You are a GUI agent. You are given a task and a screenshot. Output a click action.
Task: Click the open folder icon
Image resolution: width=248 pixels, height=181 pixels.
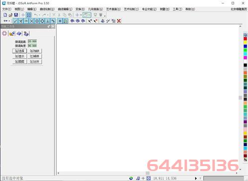10,15
